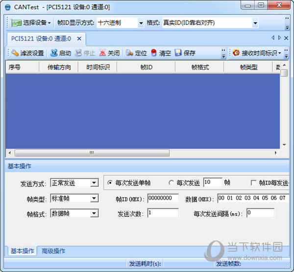
Task: Click the 帧ID column header
Action: [146, 68]
